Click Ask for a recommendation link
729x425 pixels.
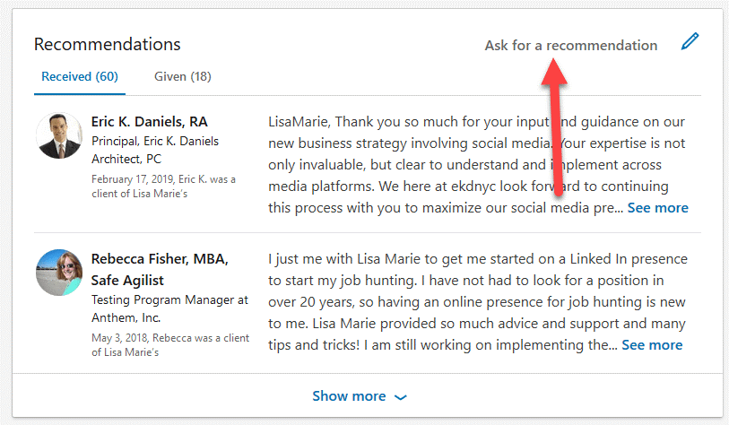click(571, 45)
